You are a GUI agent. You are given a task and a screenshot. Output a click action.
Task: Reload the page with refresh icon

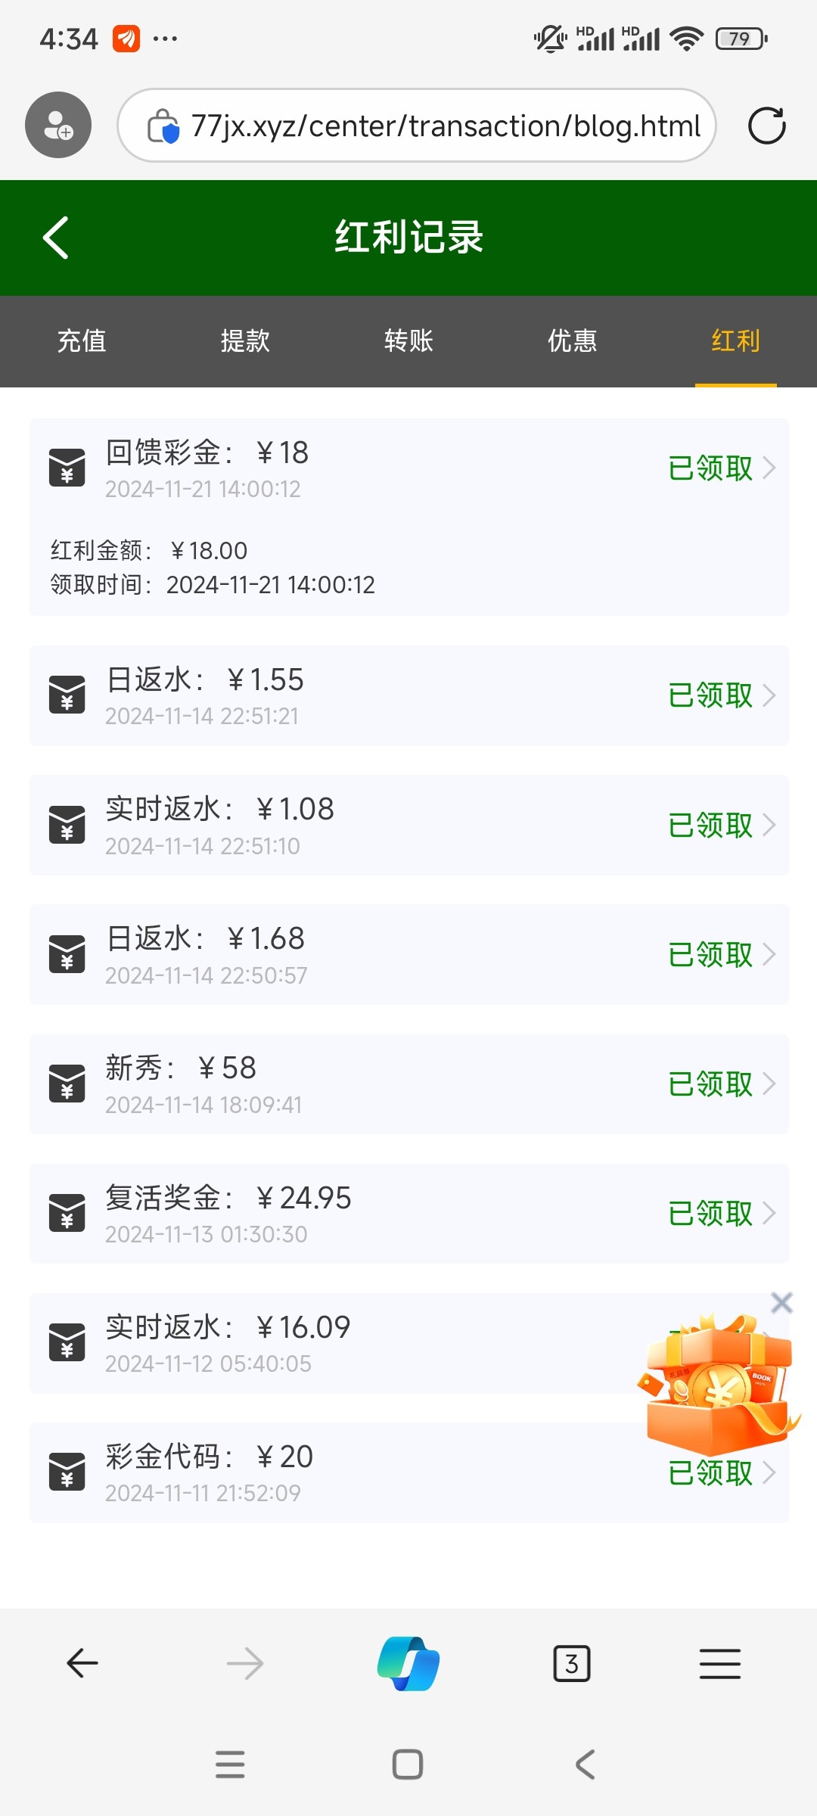pyautogui.click(x=766, y=126)
